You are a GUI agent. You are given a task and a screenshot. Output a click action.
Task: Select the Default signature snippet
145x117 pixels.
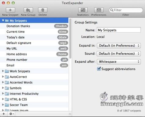click(x=34, y=43)
